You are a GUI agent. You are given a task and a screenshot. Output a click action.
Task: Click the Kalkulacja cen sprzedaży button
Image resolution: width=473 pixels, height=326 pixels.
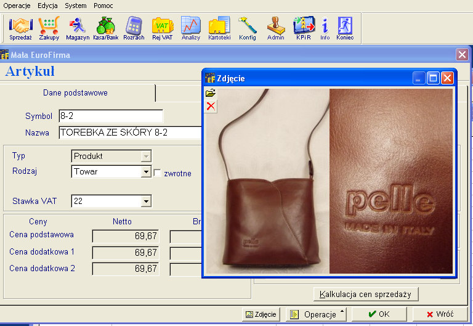pos(366,295)
